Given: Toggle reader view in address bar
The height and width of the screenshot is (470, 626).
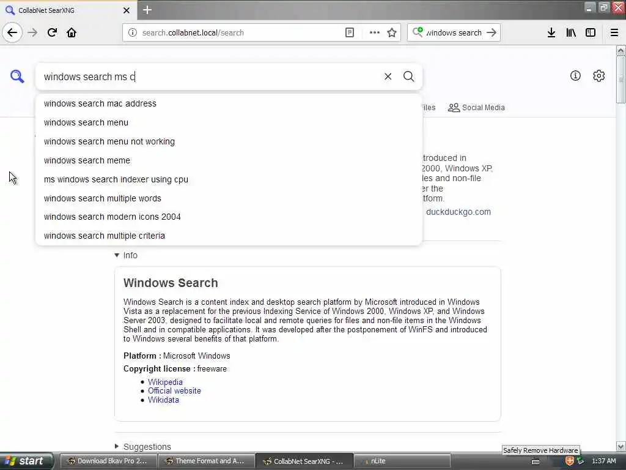Looking at the screenshot, I should pos(349,32).
